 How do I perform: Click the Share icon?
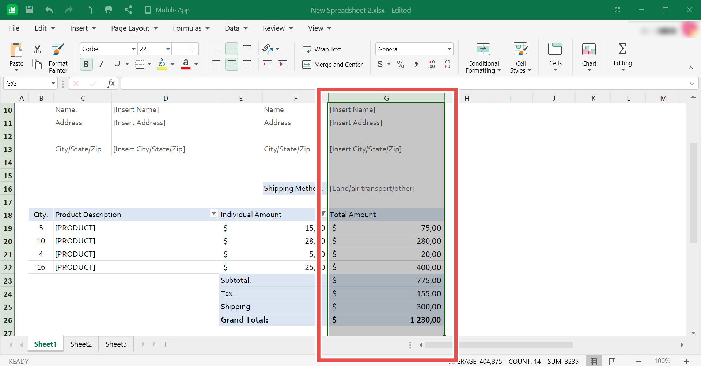[128, 10]
